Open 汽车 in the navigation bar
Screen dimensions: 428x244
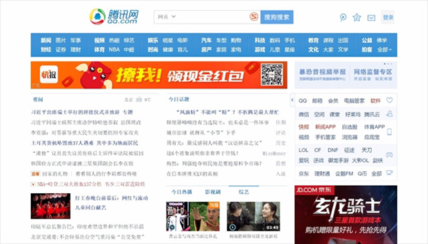coord(207,40)
